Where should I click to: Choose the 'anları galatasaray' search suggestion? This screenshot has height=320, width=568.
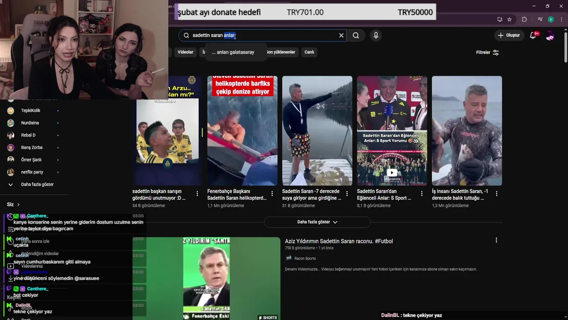coord(236,52)
